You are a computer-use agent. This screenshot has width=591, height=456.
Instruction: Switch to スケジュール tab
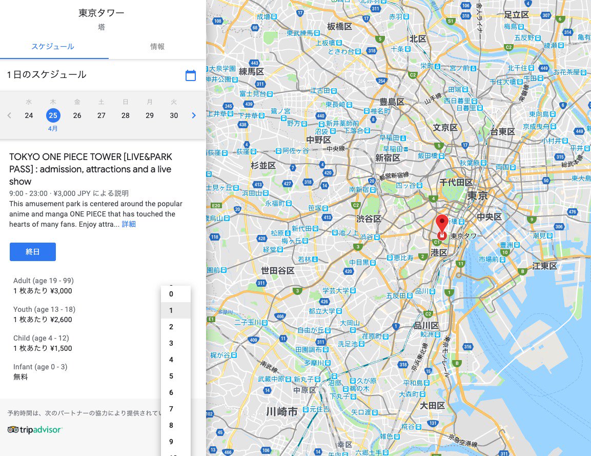point(53,46)
